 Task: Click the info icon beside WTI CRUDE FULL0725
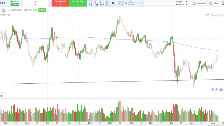(9, 10)
